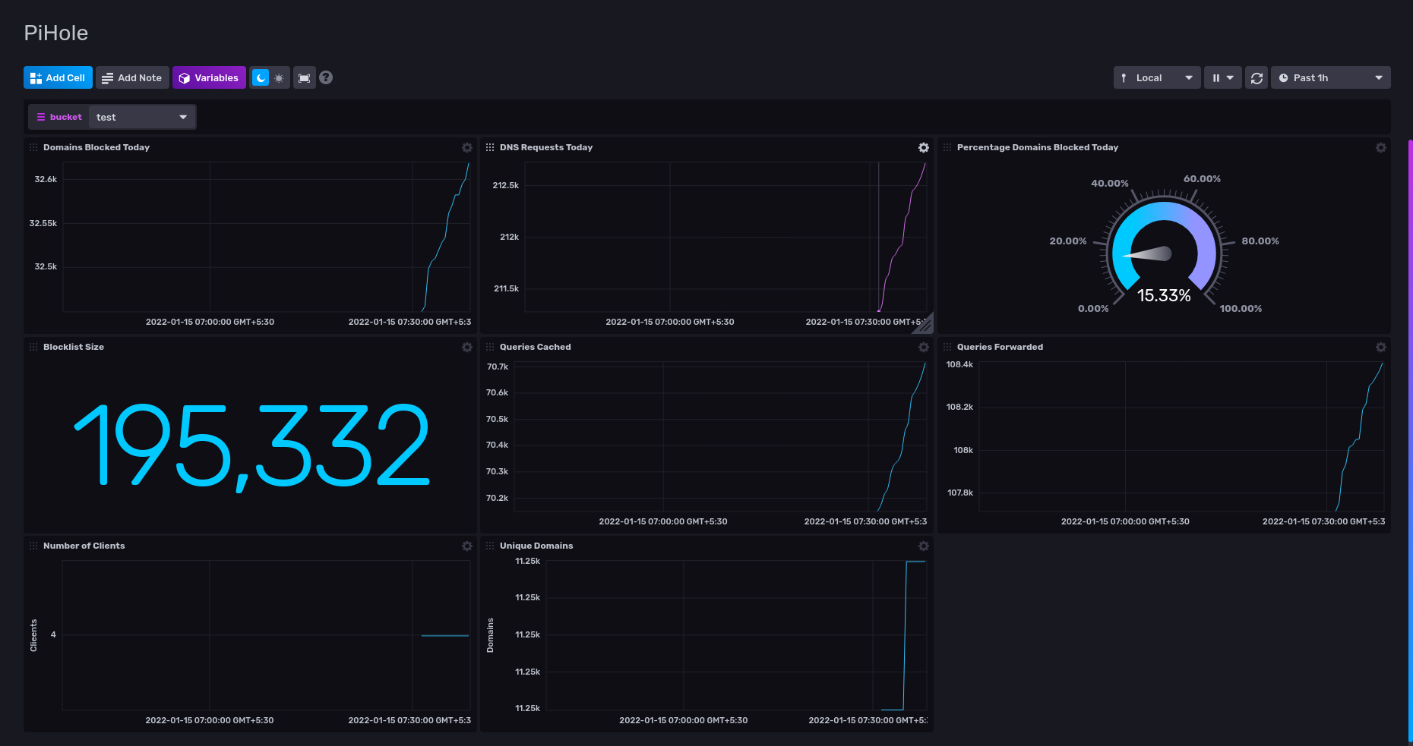This screenshot has width=1413, height=746.
Task: Open settings gear for Unique Domains cell
Action: coord(924,546)
